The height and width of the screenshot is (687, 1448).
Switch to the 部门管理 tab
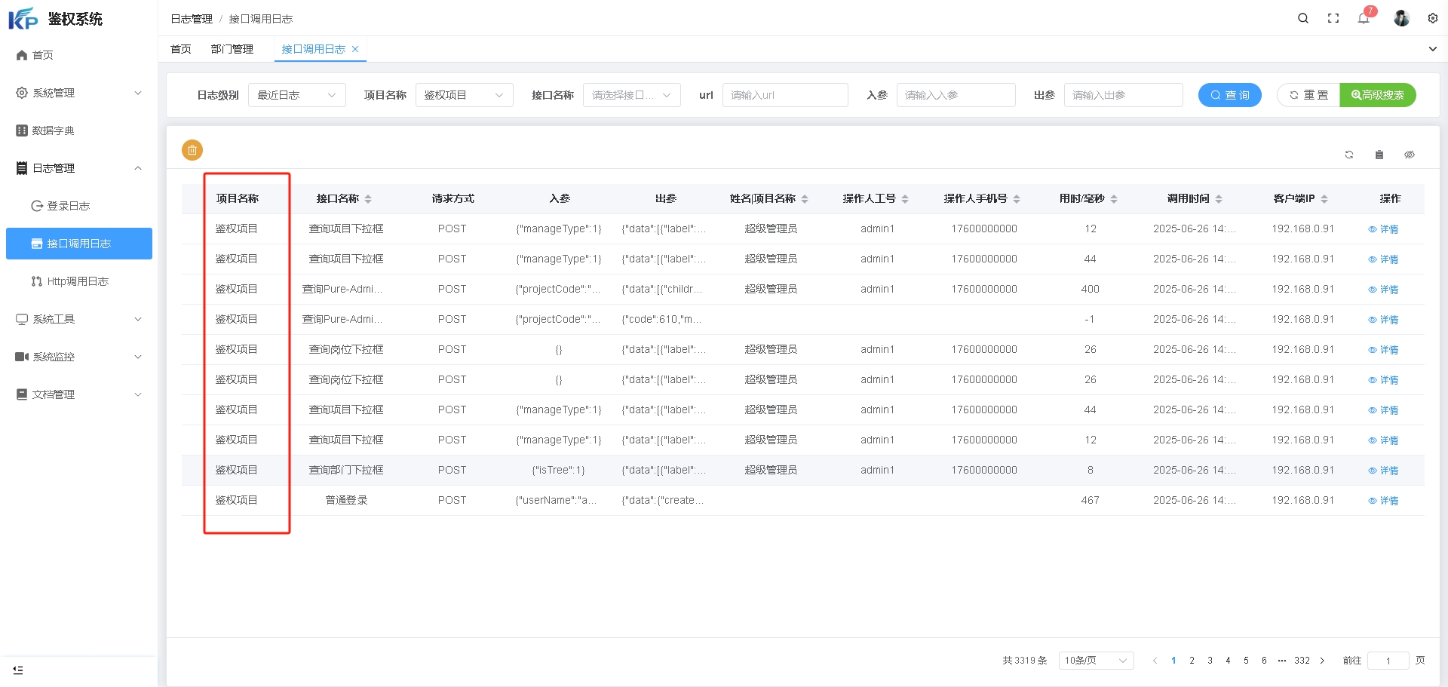coord(232,49)
